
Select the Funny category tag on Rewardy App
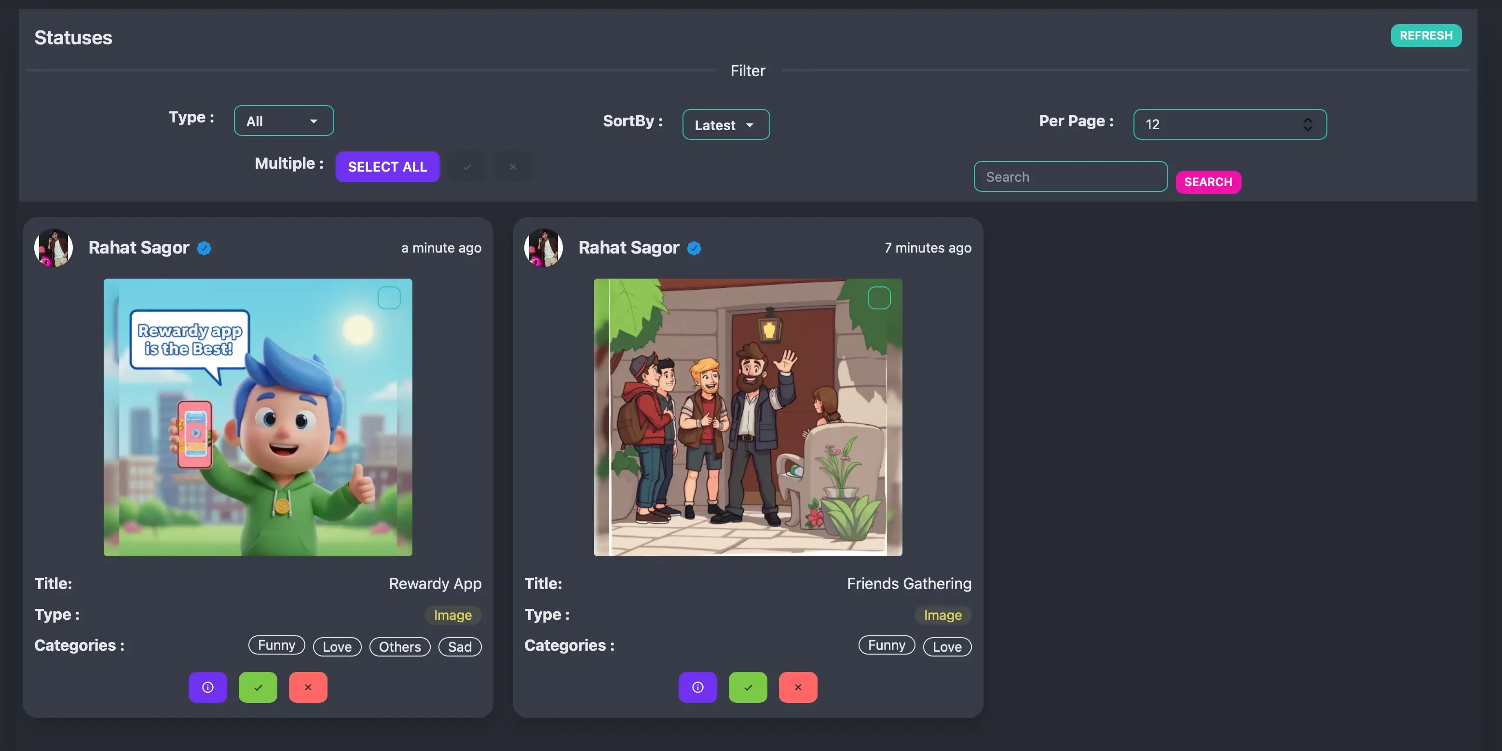(276, 645)
